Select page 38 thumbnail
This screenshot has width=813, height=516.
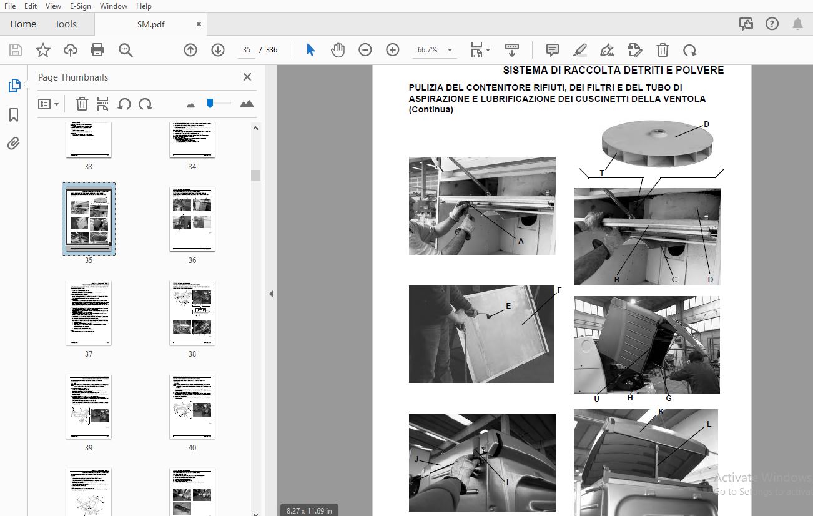pyautogui.click(x=192, y=312)
